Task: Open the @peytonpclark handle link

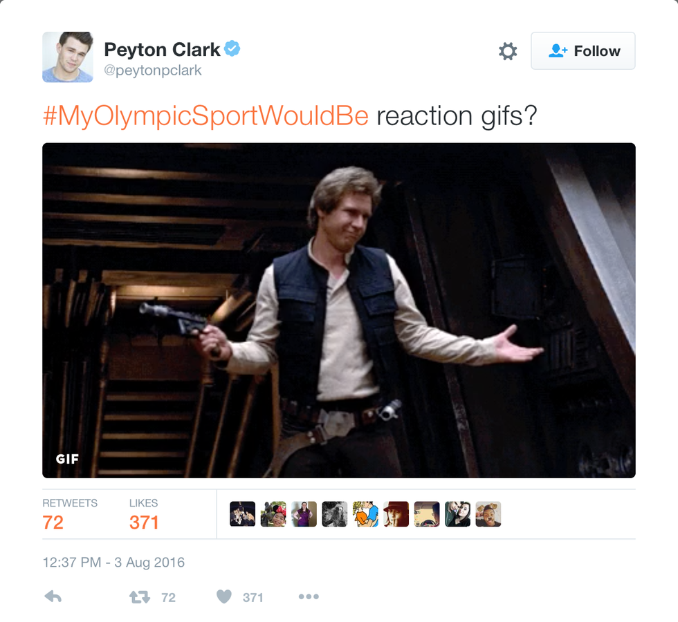Action: tap(153, 70)
